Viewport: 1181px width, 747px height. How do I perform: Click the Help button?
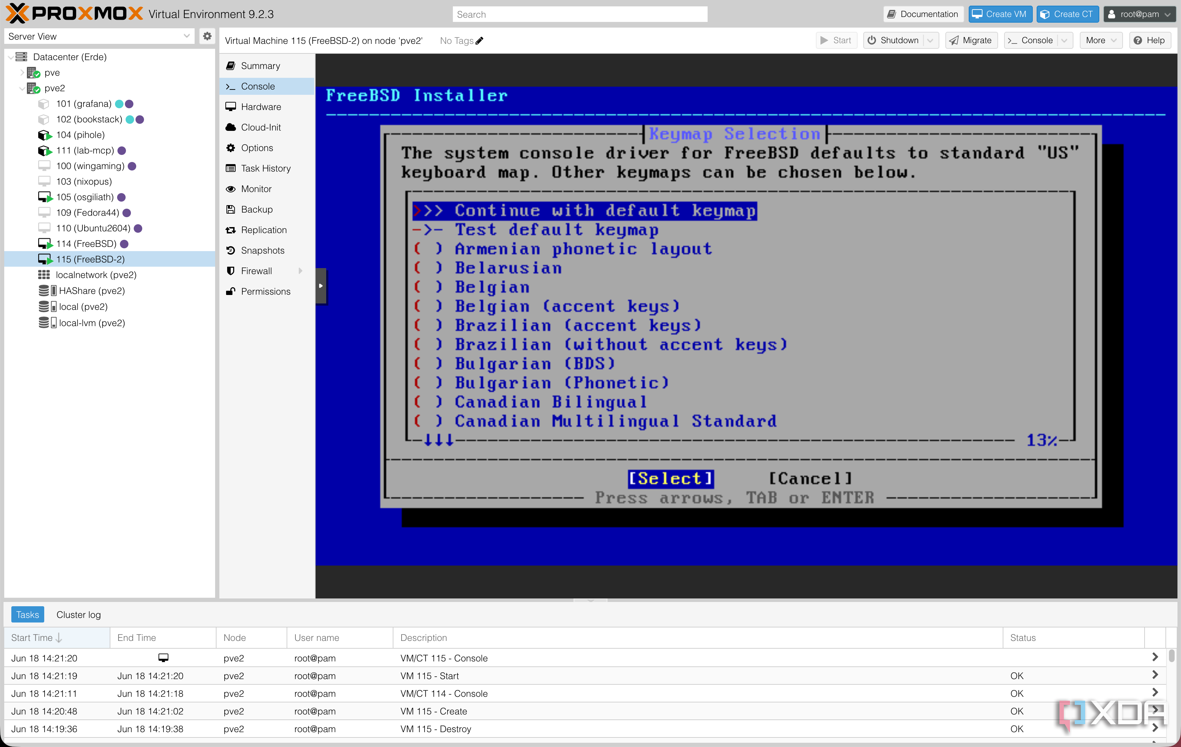pyautogui.click(x=1150, y=41)
